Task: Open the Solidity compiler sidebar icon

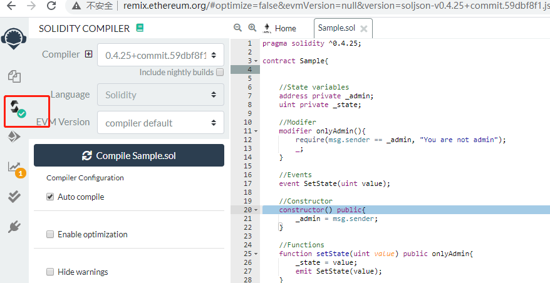Action: [x=18, y=109]
